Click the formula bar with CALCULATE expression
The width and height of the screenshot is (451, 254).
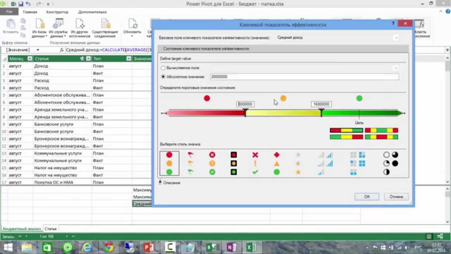point(108,50)
